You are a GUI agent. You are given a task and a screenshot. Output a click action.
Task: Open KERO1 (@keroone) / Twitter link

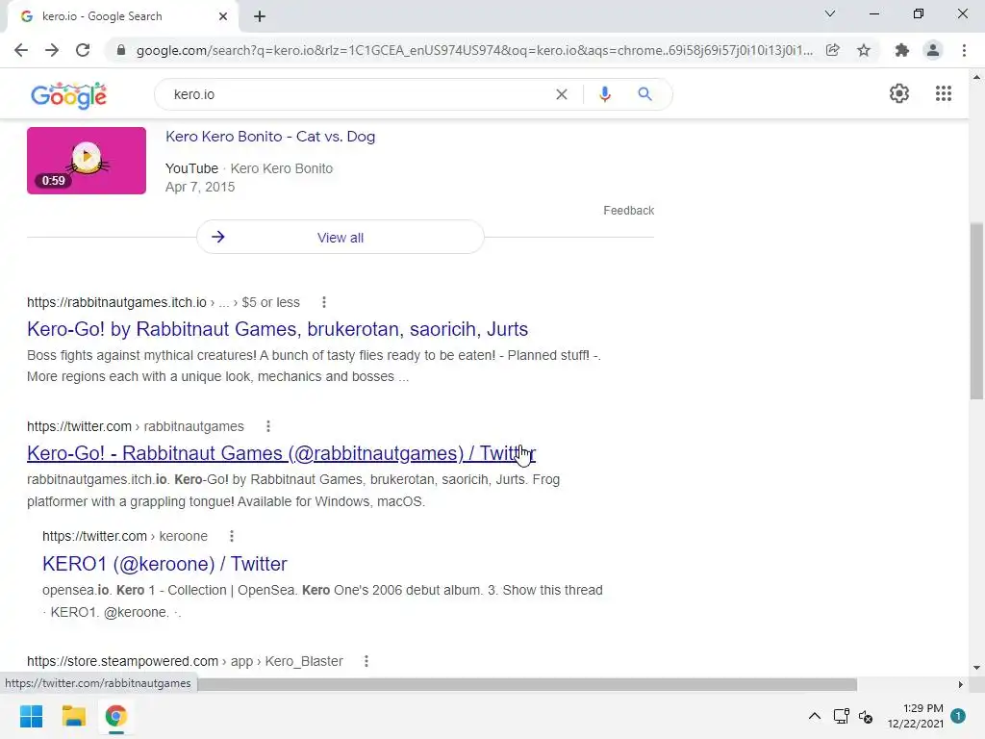point(164,564)
